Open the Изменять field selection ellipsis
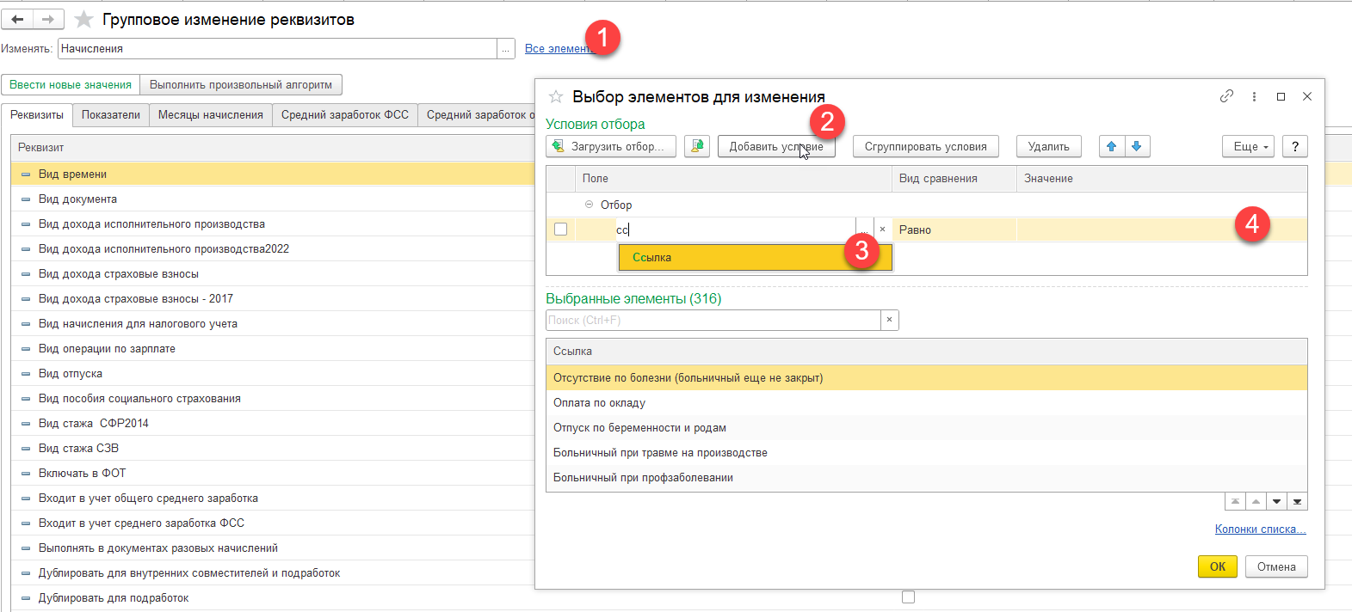 click(x=506, y=49)
